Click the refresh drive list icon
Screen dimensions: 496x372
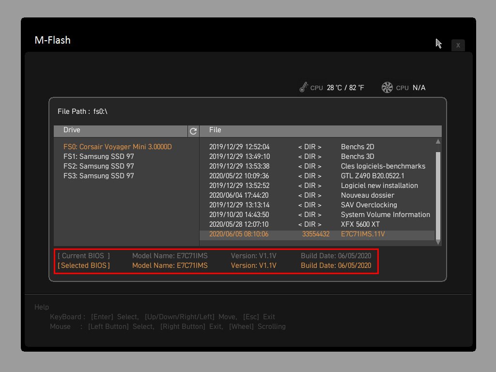(193, 131)
